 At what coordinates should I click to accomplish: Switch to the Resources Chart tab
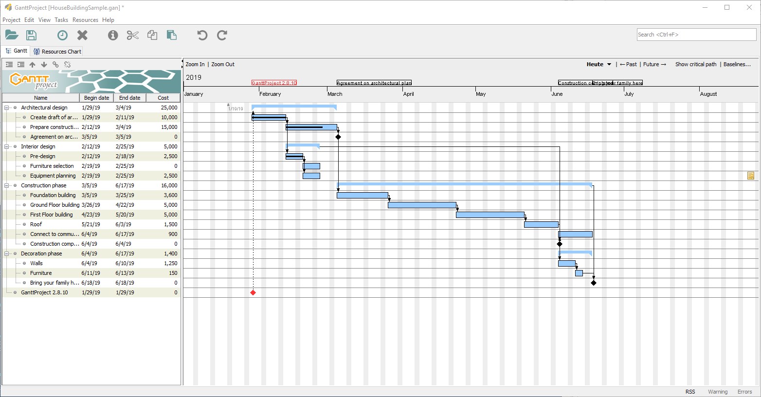tap(56, 51)
